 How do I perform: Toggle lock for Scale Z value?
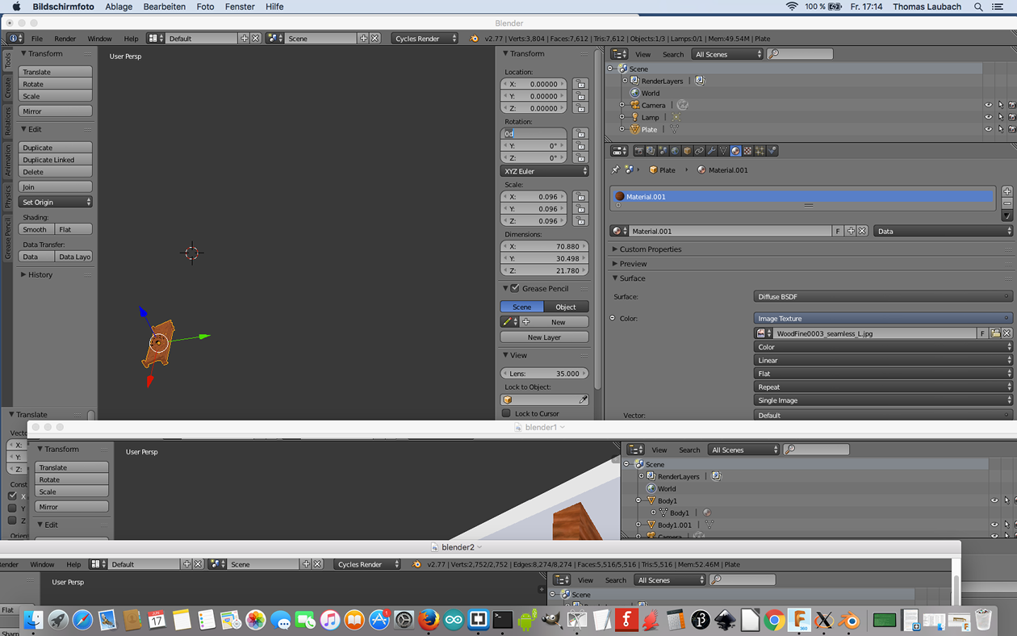580,221
